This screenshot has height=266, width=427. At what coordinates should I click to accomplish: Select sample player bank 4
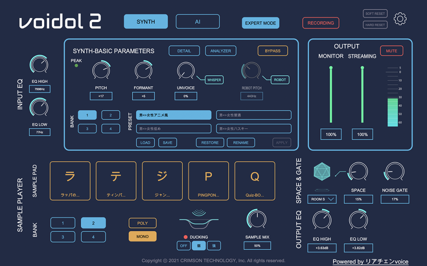coord(94,237)
